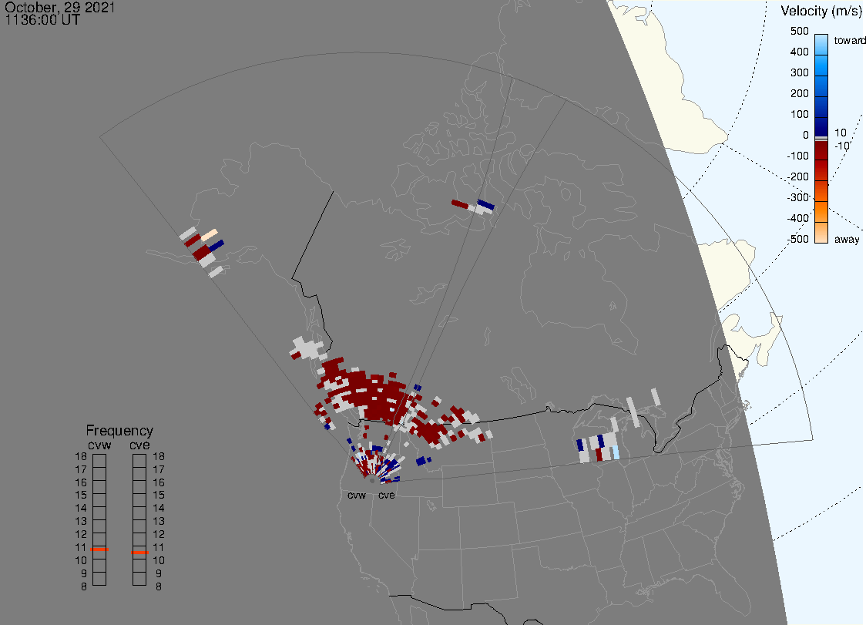Select the '400' tick label on the velocity scale
866x625 pixels.
pos(799,52)
